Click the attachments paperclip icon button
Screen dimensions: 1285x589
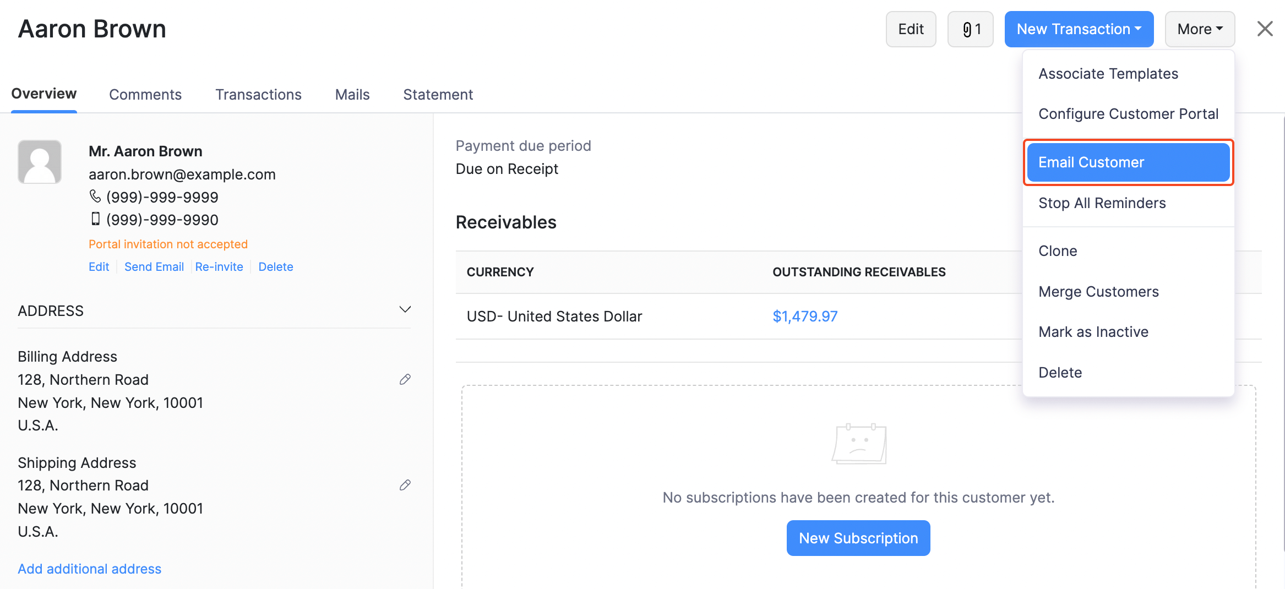coord(970,29)
